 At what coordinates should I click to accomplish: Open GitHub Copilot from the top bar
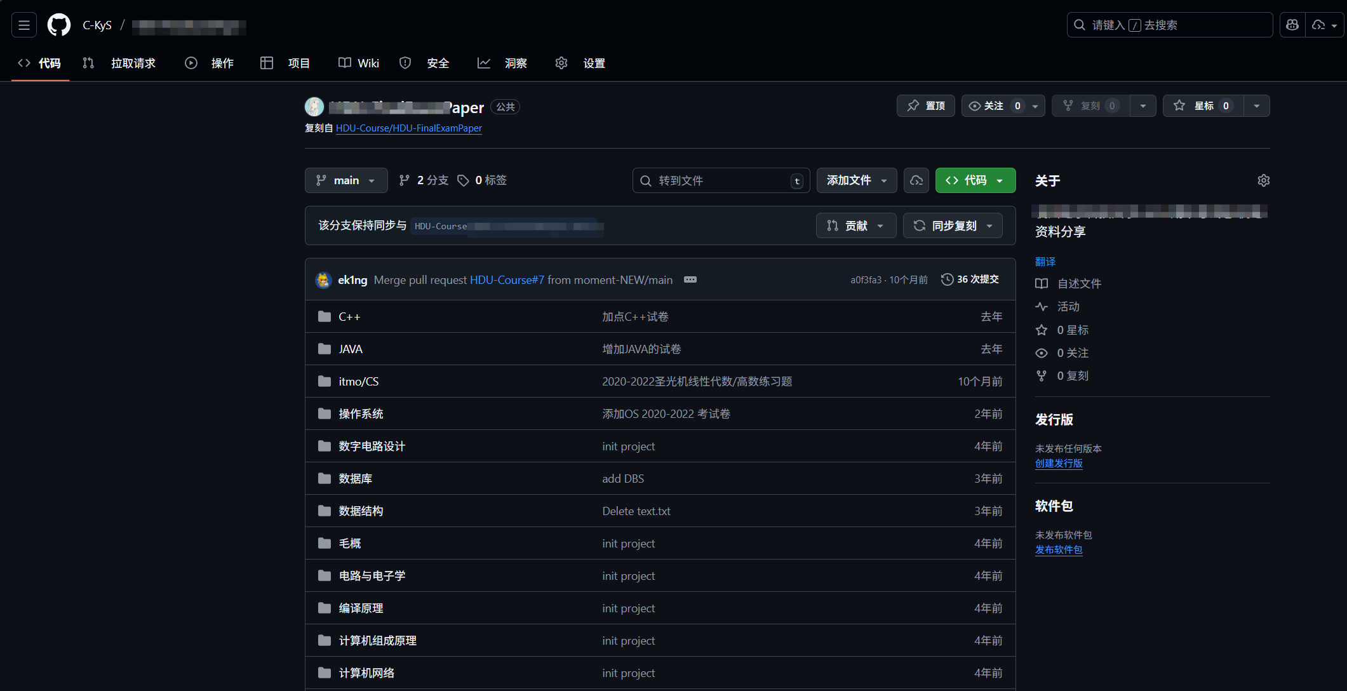(1292, 25)
